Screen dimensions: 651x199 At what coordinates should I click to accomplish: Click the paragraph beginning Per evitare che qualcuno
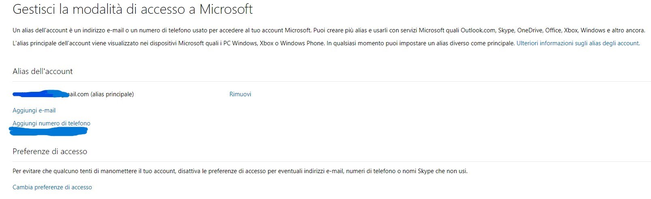pyautogui.click(x=240, y=171)
